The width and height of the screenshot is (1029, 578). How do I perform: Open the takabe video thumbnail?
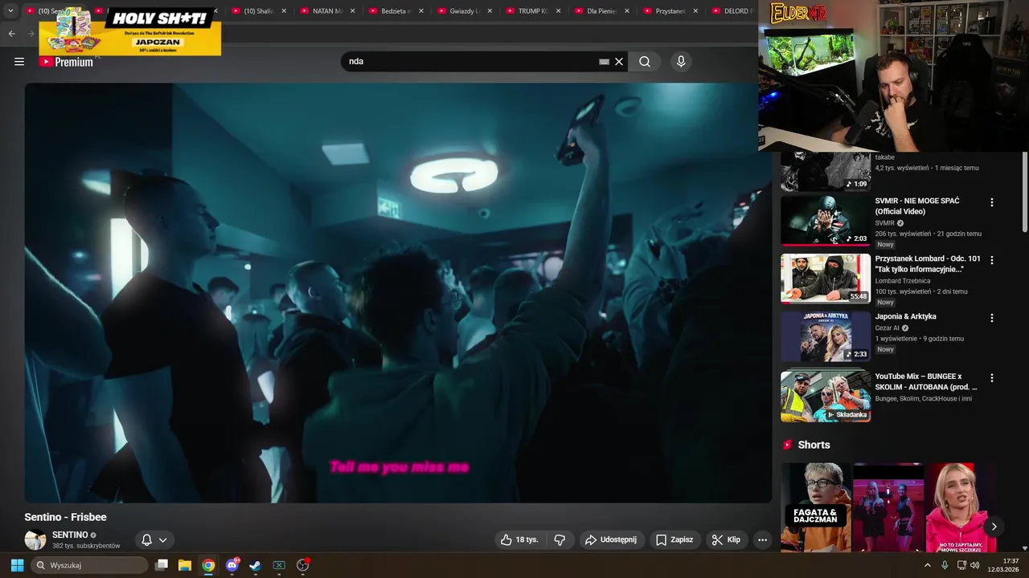click(826, 170)
